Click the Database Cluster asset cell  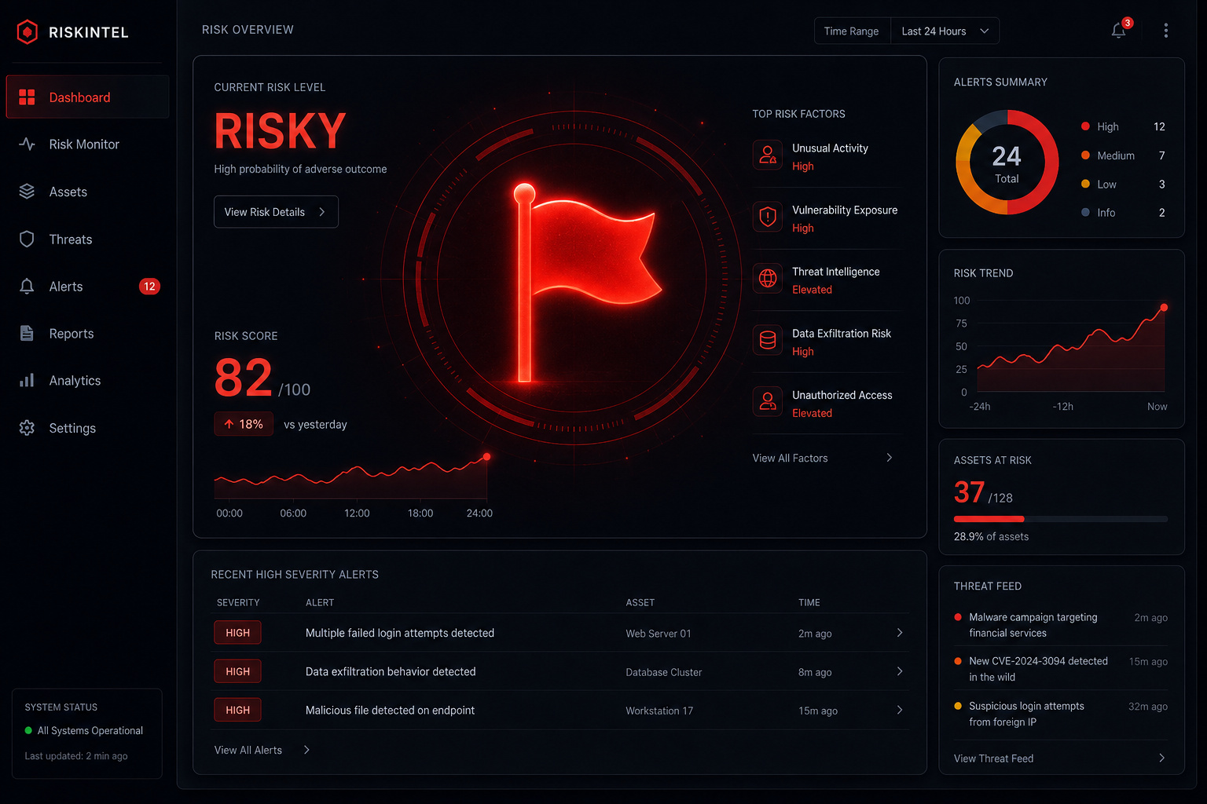[x=664, y=672]
